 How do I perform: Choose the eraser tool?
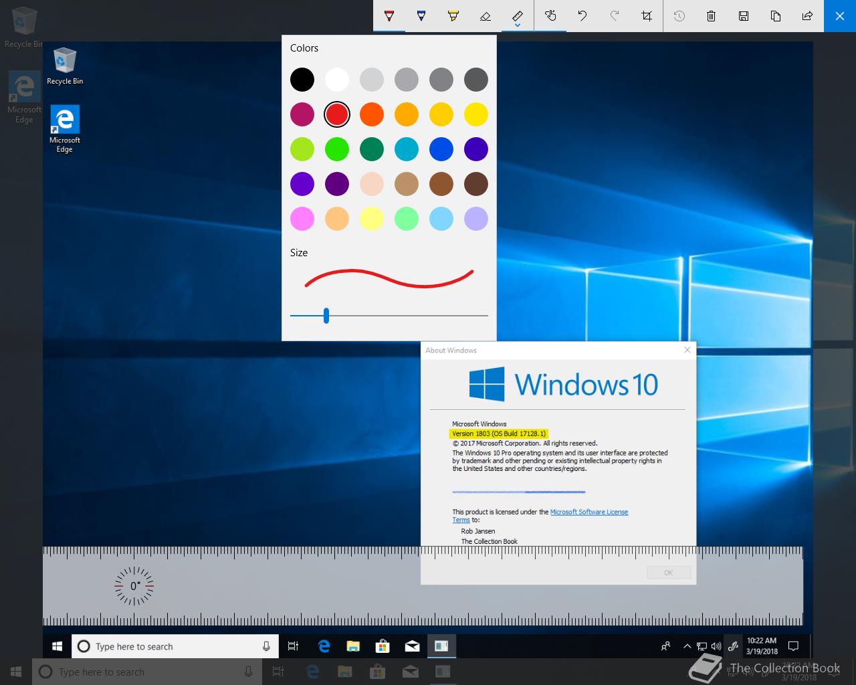[x=486, y=16]
